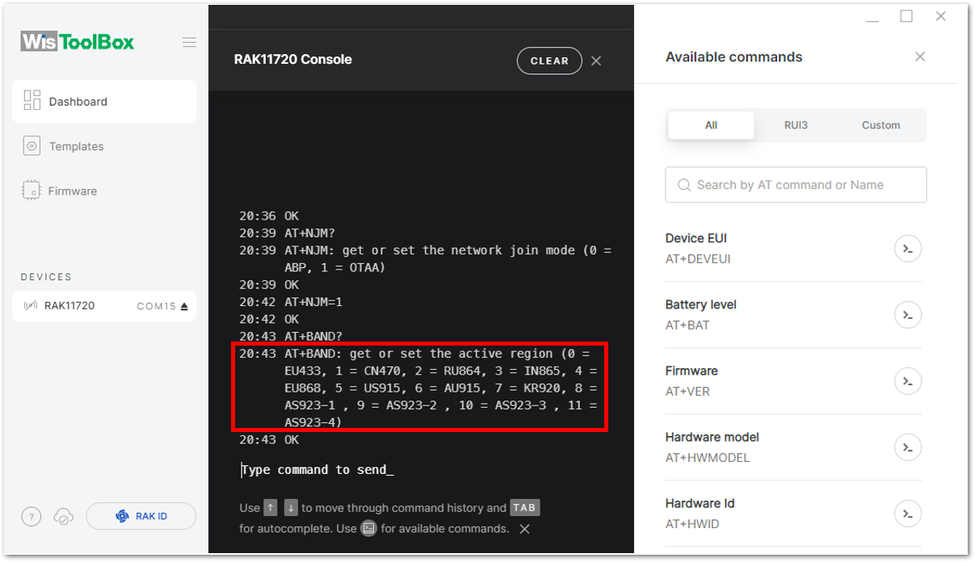Image resolution: width=975 pixels, height=562 pixels.
Task: Run the Hardware model command
Action: click(x=908, y=447)
